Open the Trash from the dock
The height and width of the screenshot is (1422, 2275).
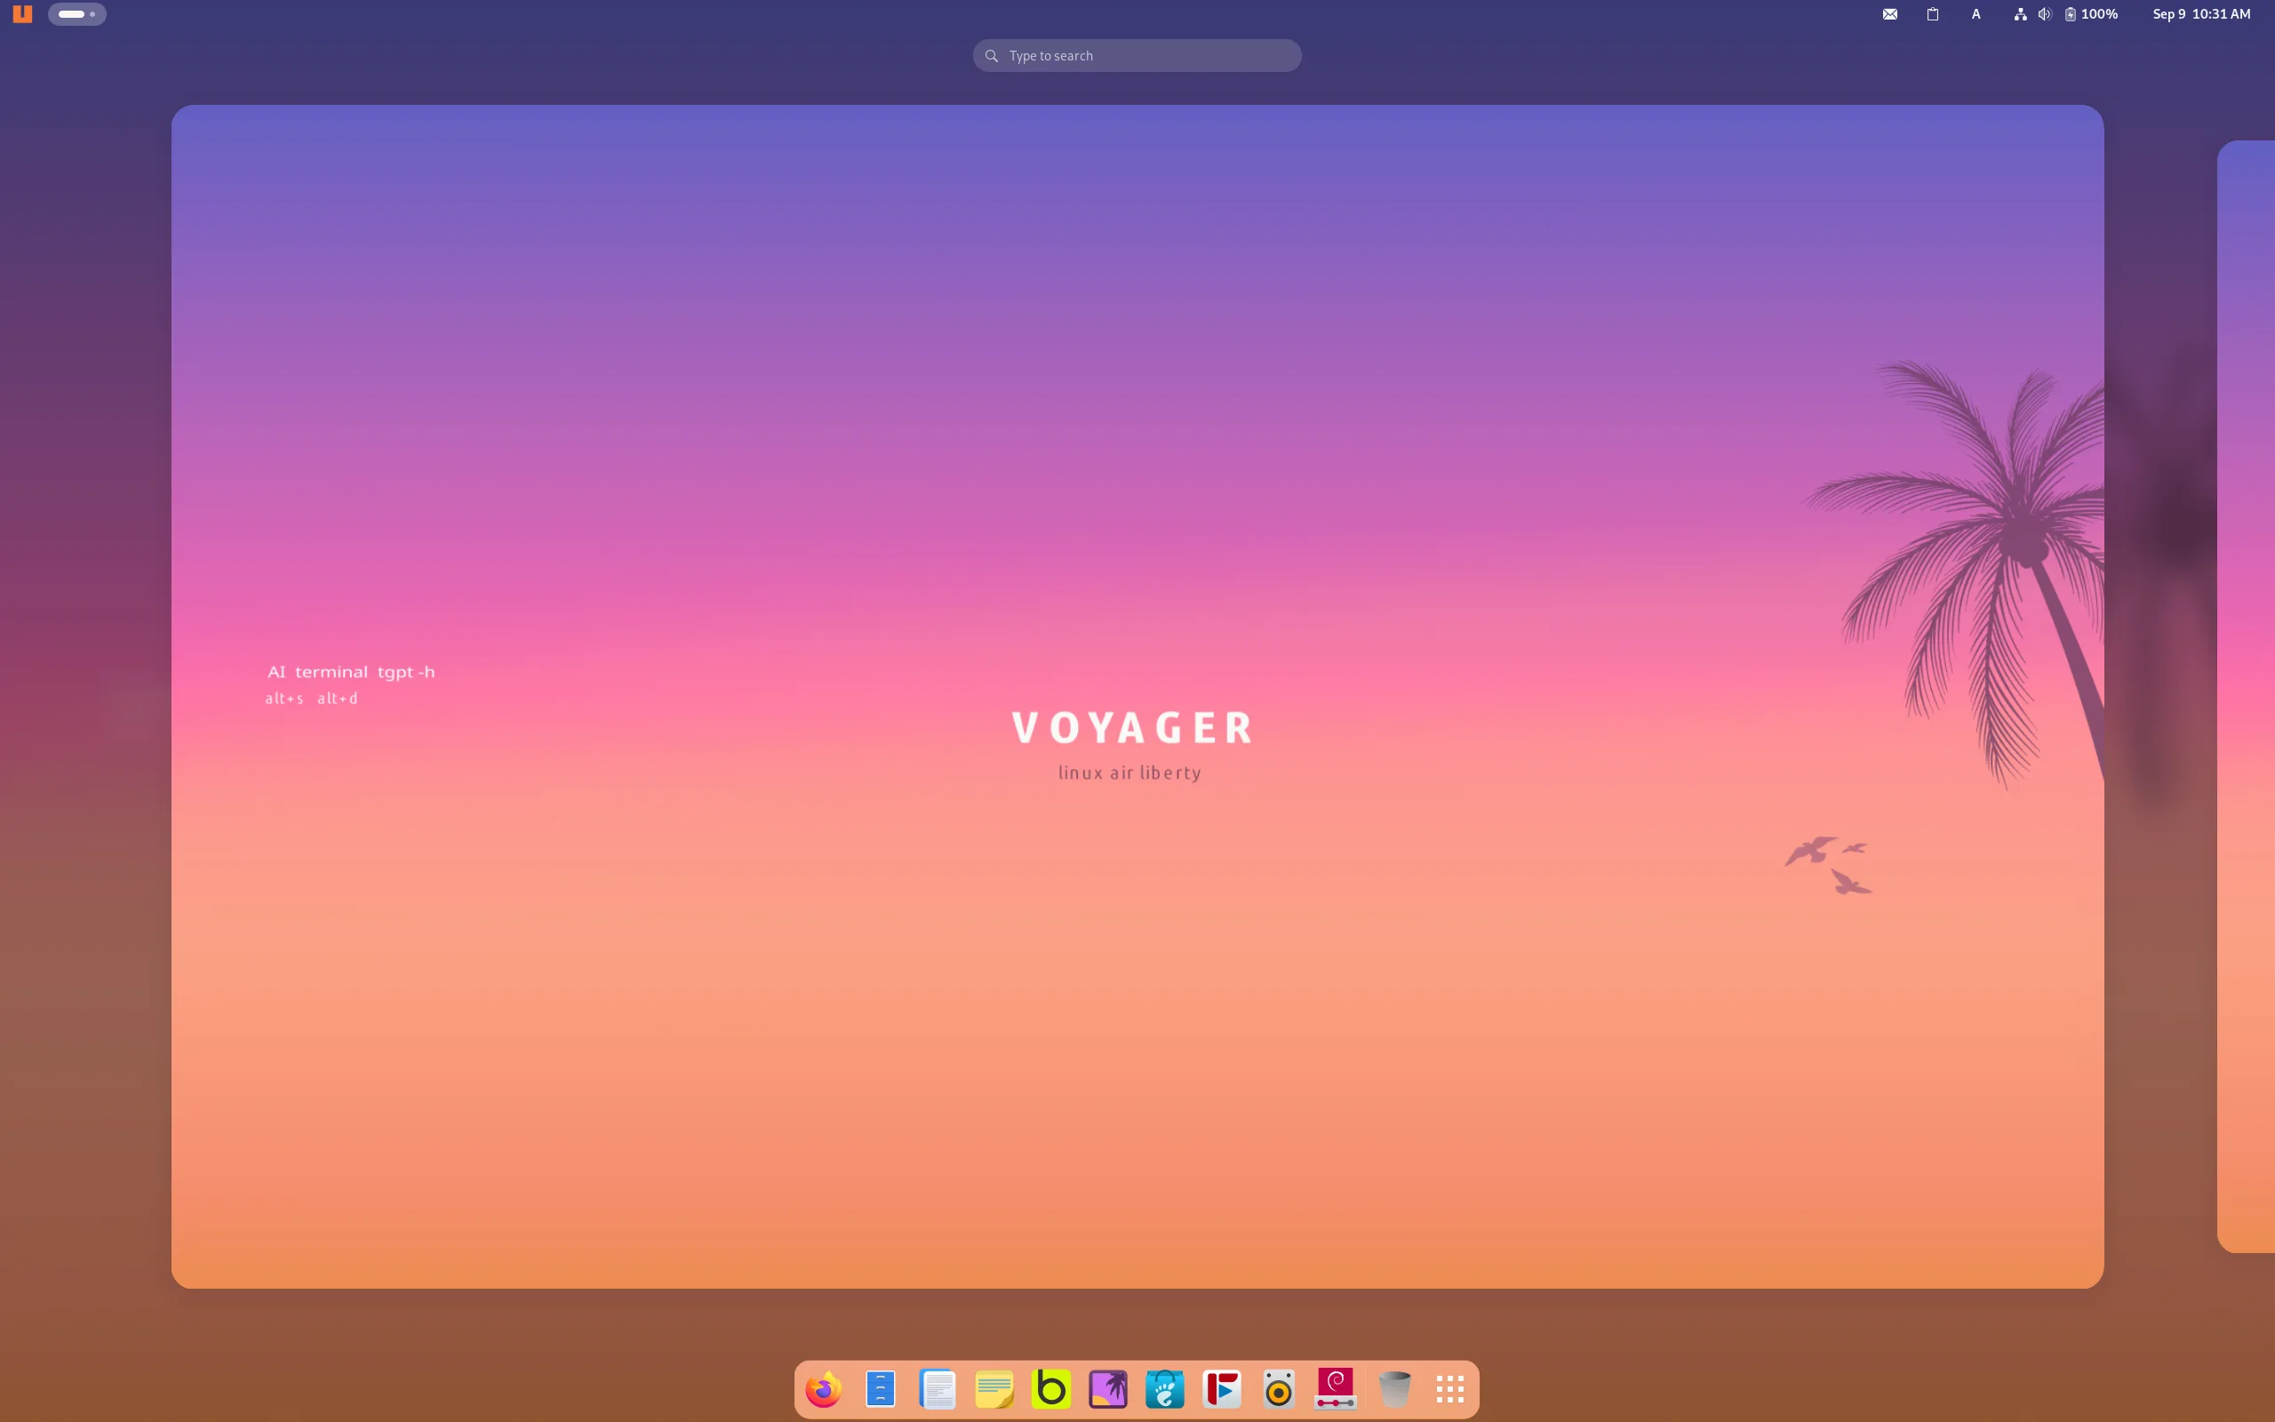(1394, 1388)
